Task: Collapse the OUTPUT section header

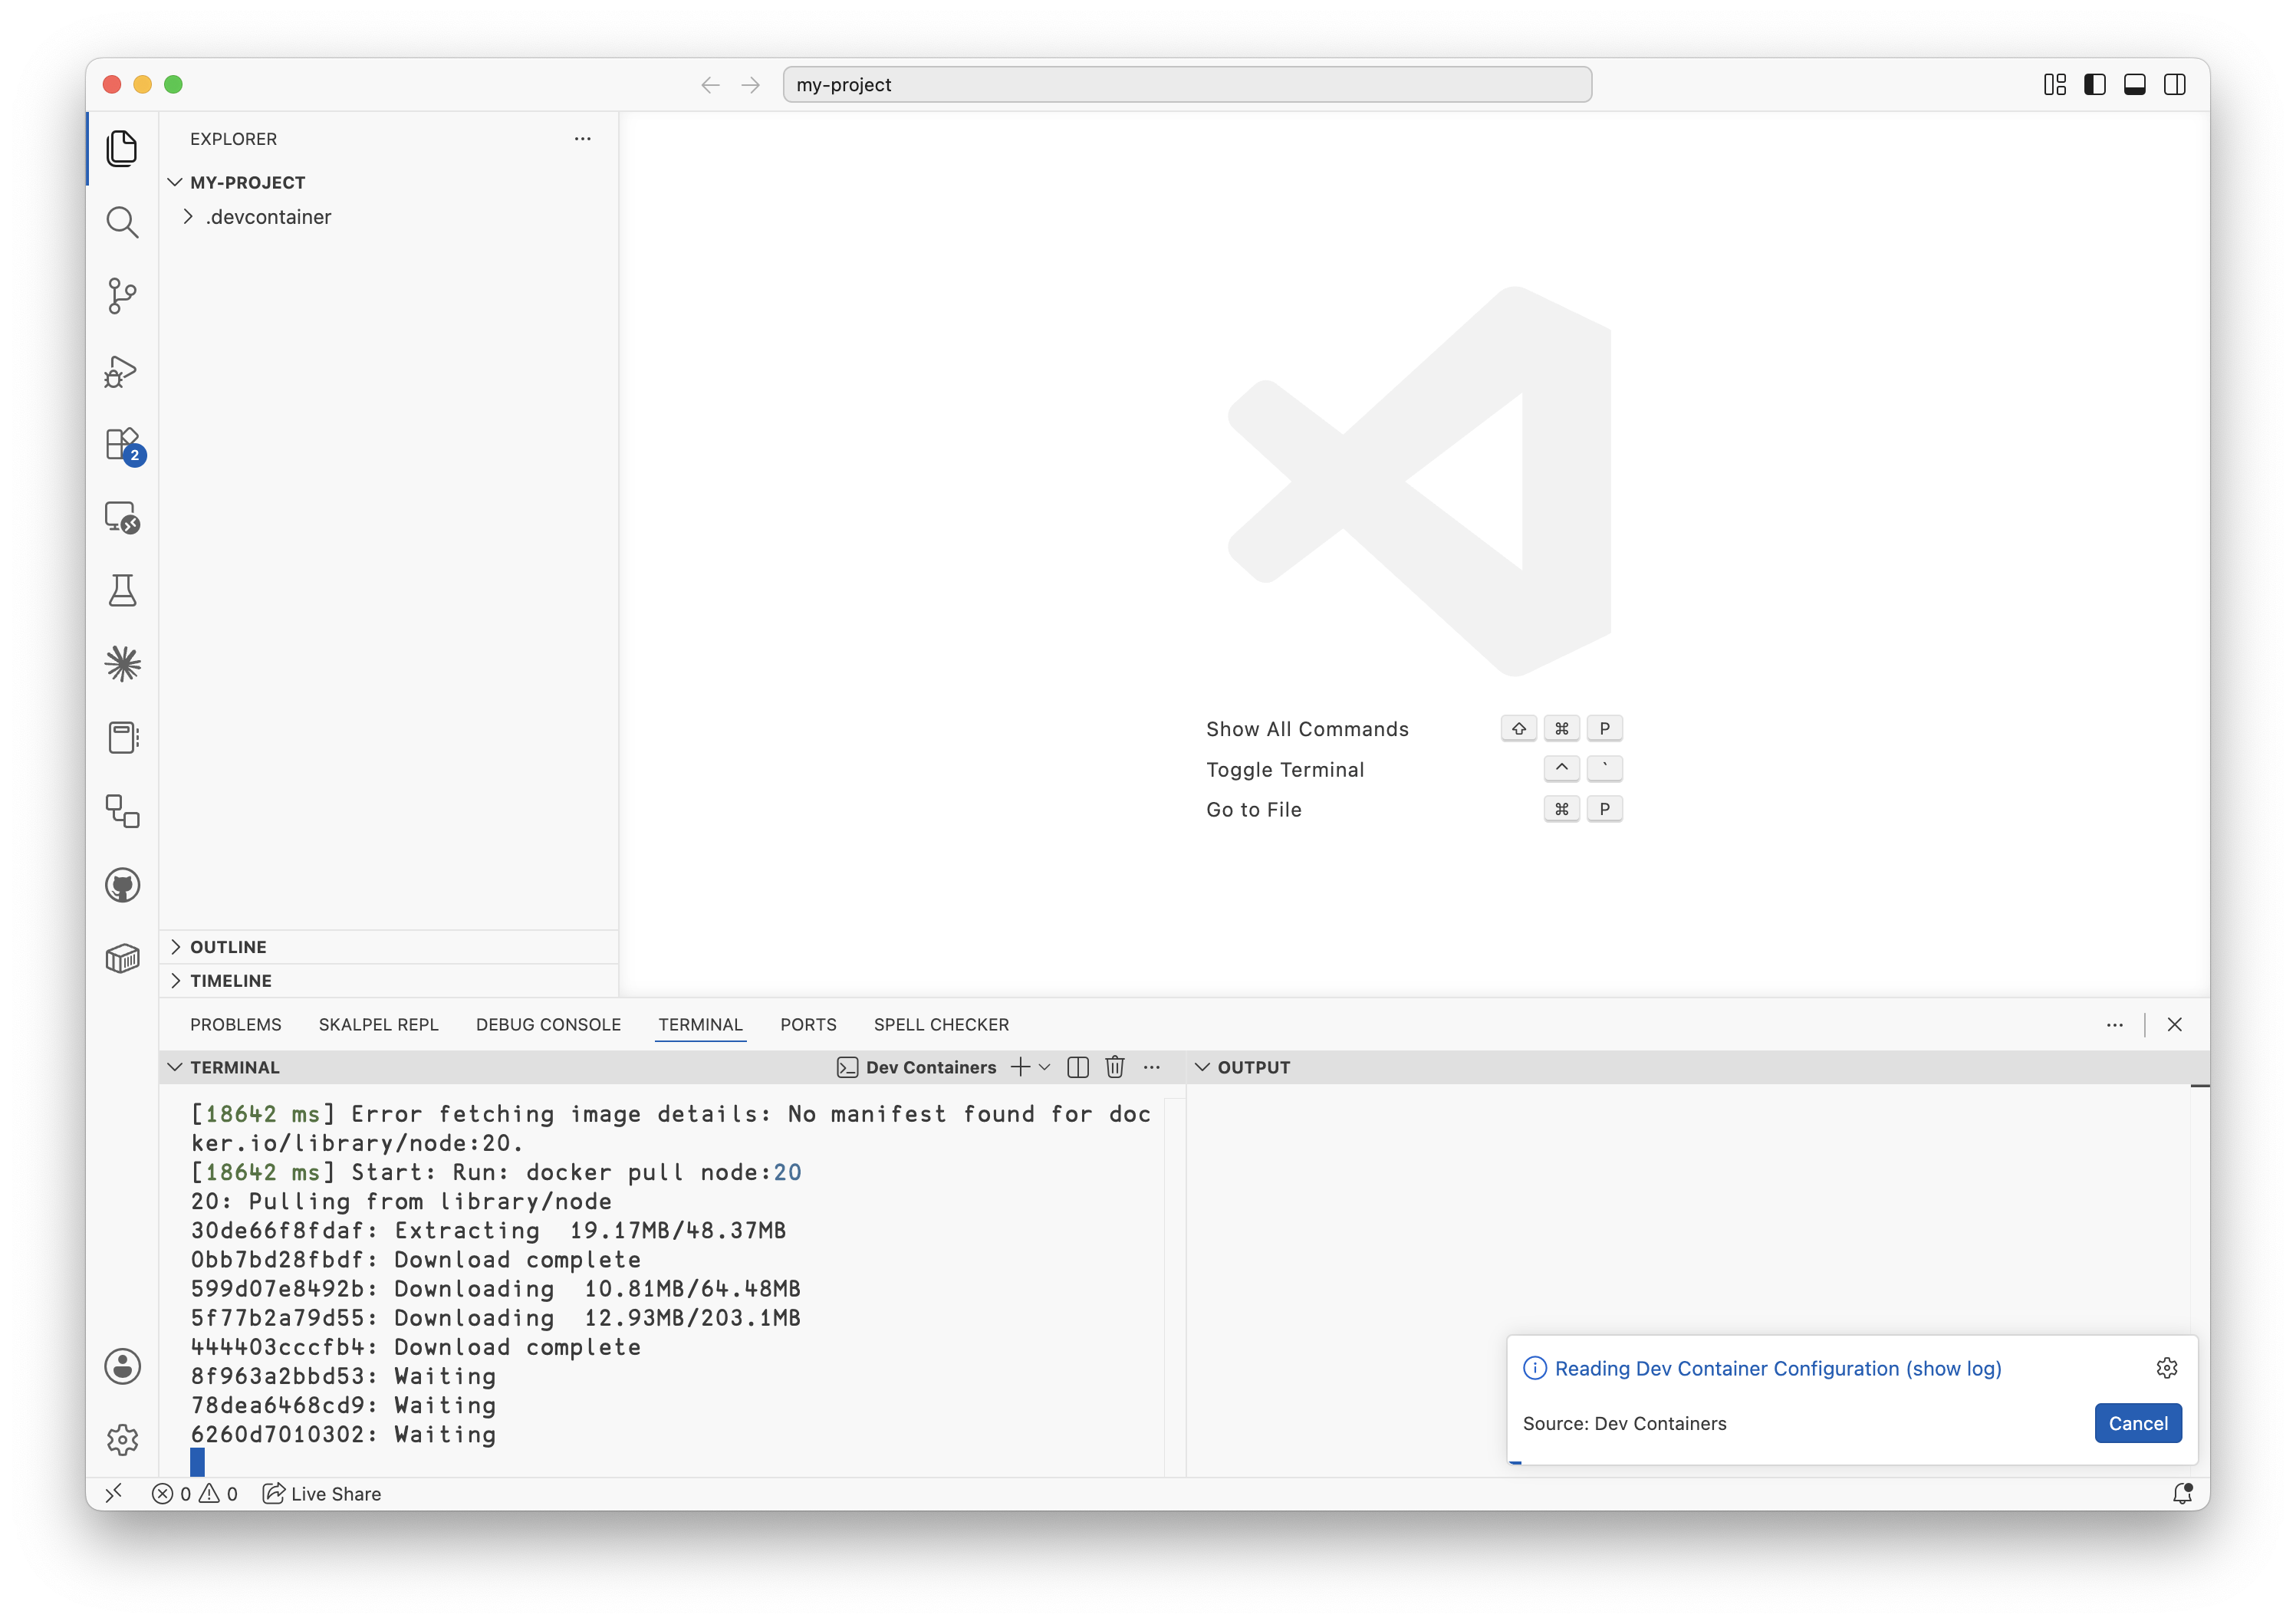Action: point(1243,1067)
